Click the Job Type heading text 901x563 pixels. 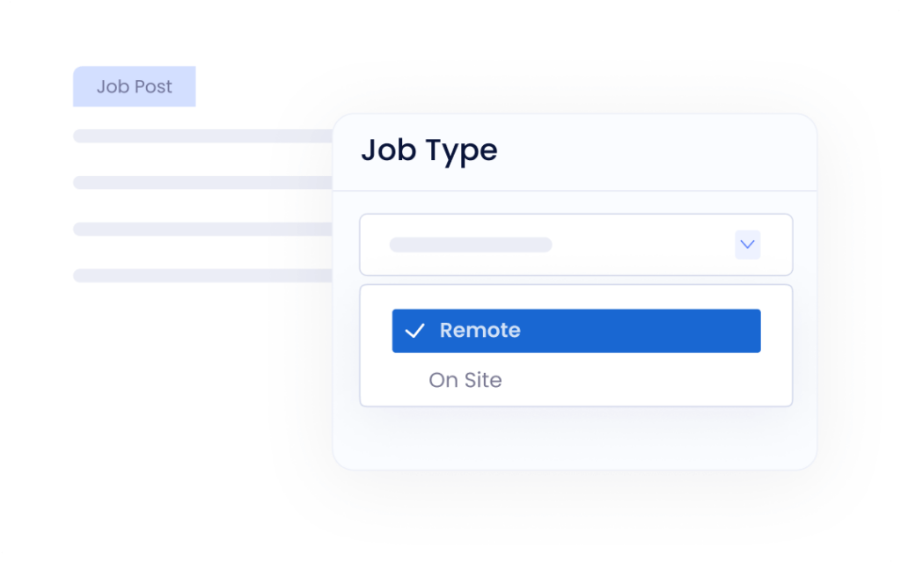coord(429,150)
